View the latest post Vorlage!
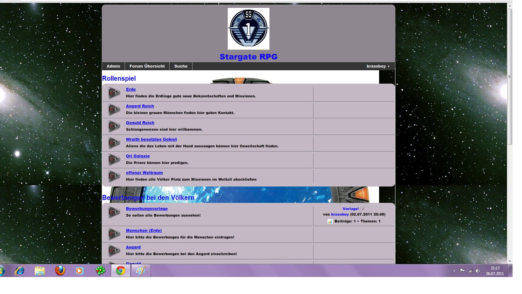Viewport: 522px width, 294px height. pyautogui.click(x=351, y=209)
